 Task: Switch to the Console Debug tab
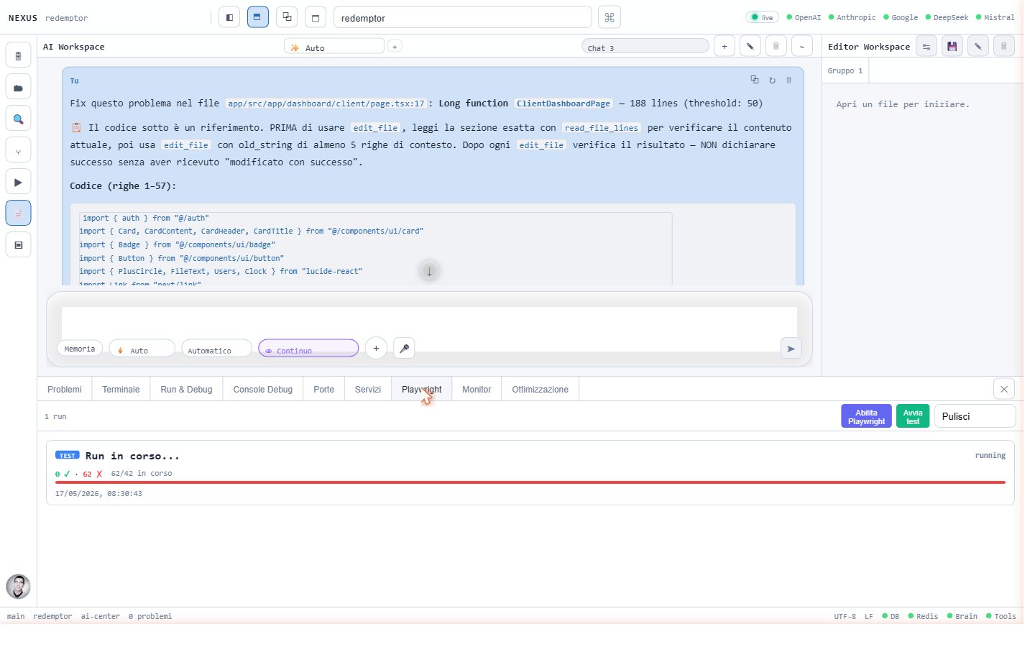pos(263,389)
